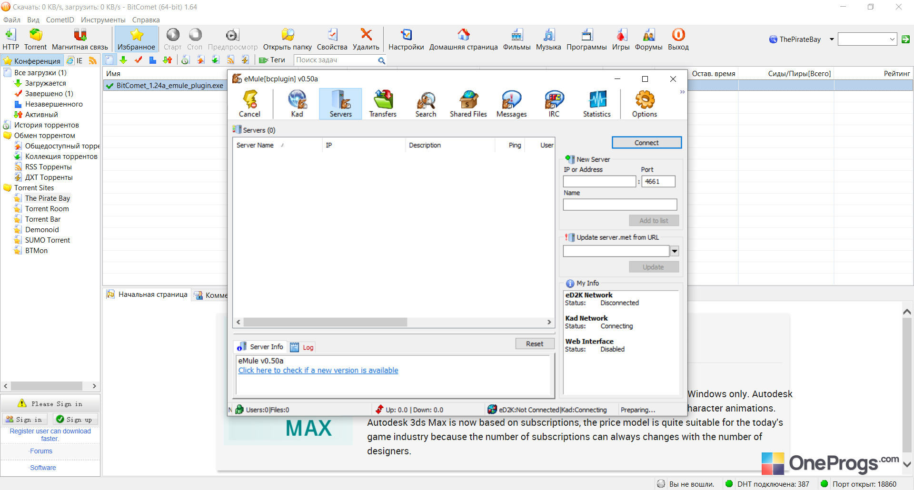Click the Выход exit toolbar icon

[678, 35]
